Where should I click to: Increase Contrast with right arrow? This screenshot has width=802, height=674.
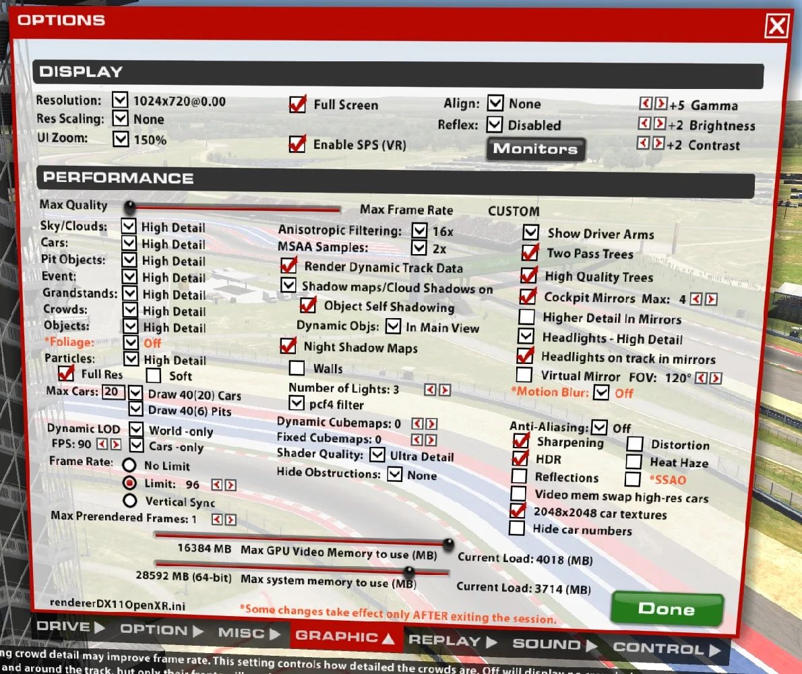pyautogui.click(x=658, y=143)
